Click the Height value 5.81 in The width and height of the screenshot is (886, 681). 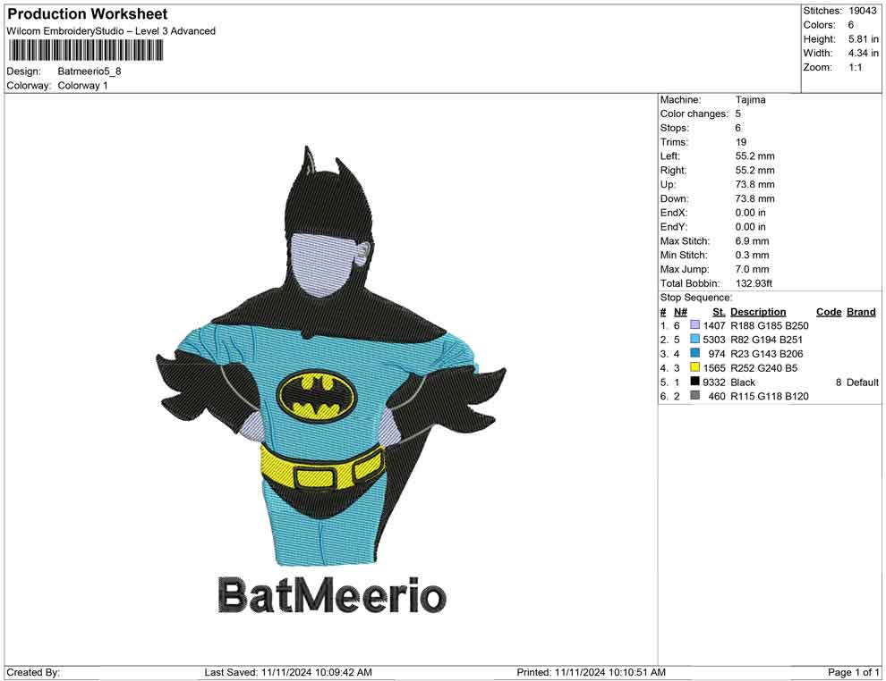864,39
